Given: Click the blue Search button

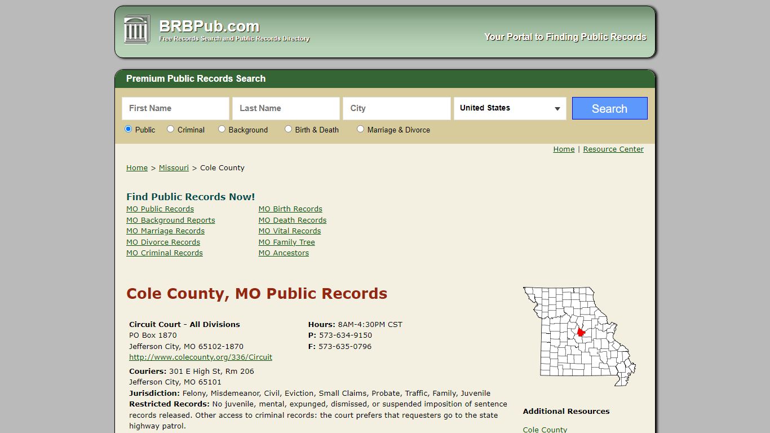Looking at the screenshot, I should [609, 108].
